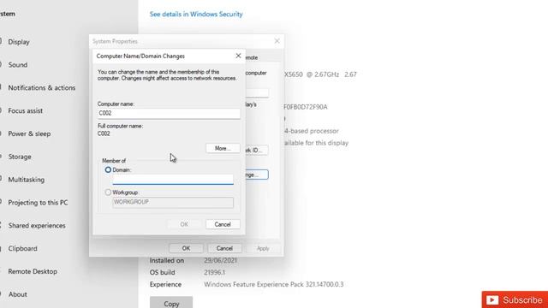Cancel the Computer Name/Domain Changes dialog
This screenshot has height=308, width=548.
pos(223,224)
